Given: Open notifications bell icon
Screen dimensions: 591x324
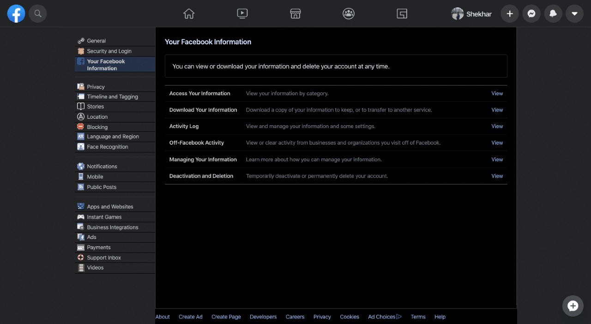Looking at the screenshot, I should [553, 14].
